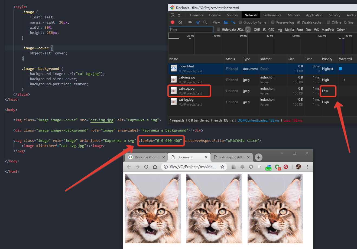Sort requests by the Priority column header
Viewport: 357px width, 249px height.
click(327, 59)
